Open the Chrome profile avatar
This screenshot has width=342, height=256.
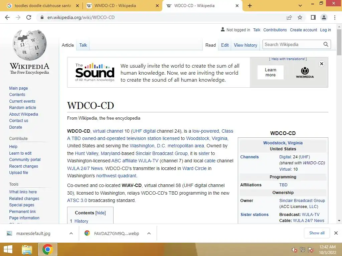324,17
